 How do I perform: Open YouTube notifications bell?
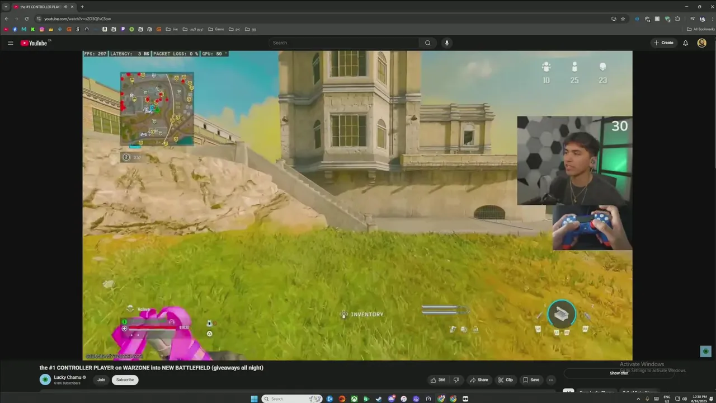685,43
